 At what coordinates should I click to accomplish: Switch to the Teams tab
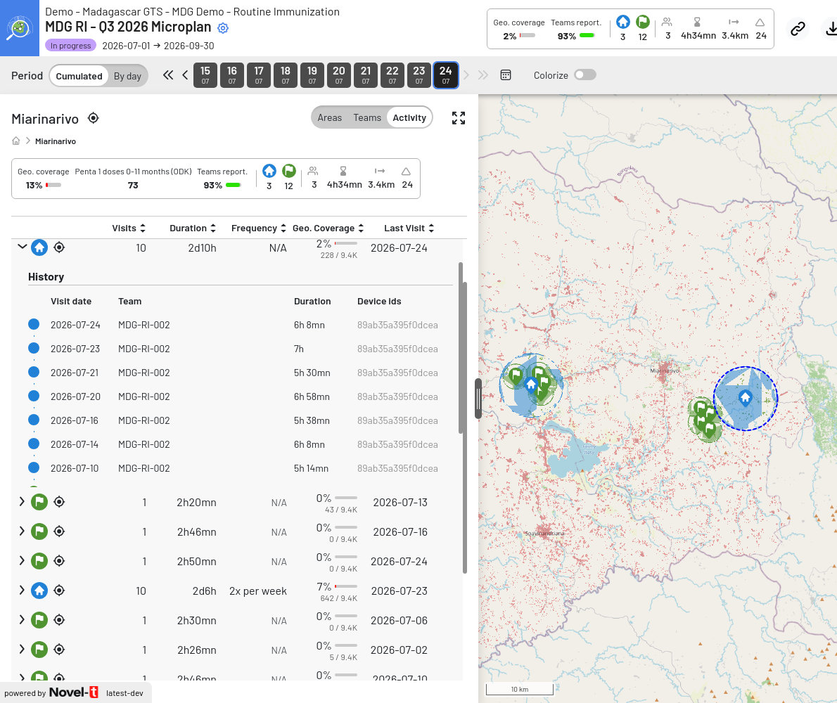pos(367,118)
